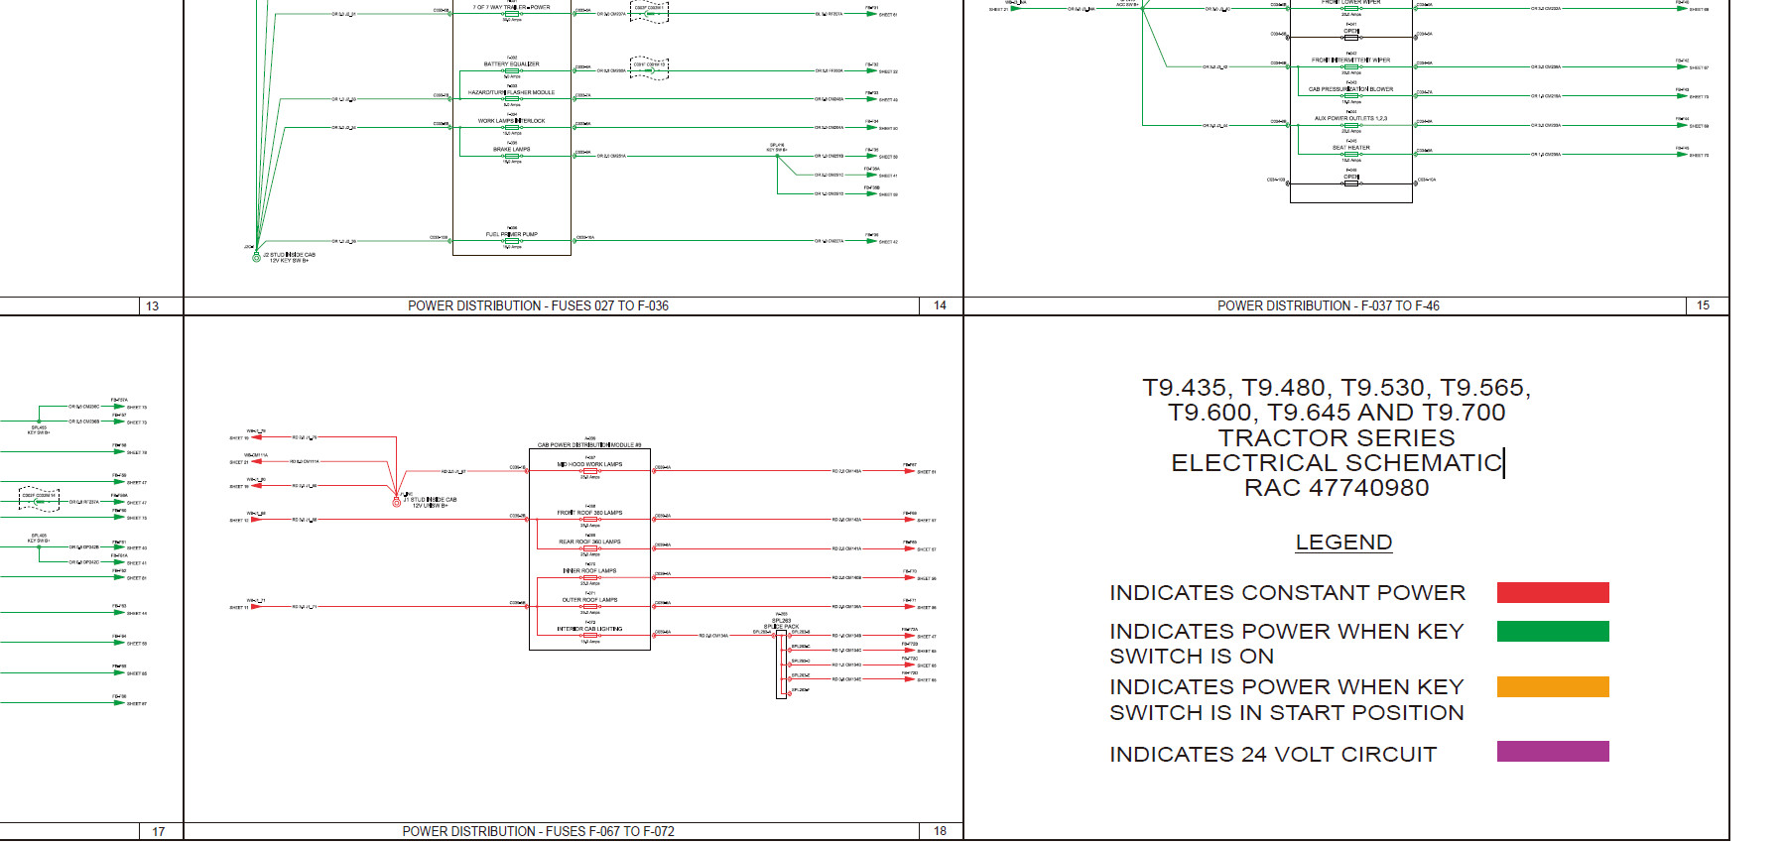Click the green arrow at the SEAT HEATER line end
This screenshot has height=845, width=1785.
point(1682,154)
